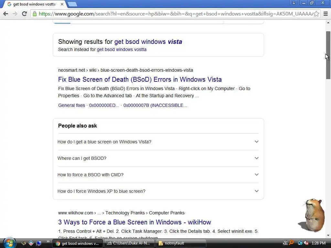Screen dimensions: 331x248
Task: Close the 'get bsod windows vostta' tab
Action: tap(62, 4)
